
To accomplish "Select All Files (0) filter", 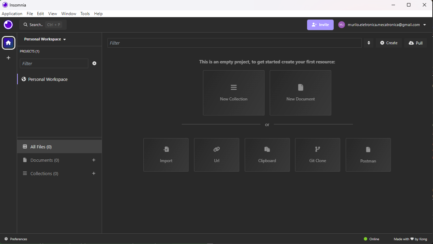I will pos(60,147).
